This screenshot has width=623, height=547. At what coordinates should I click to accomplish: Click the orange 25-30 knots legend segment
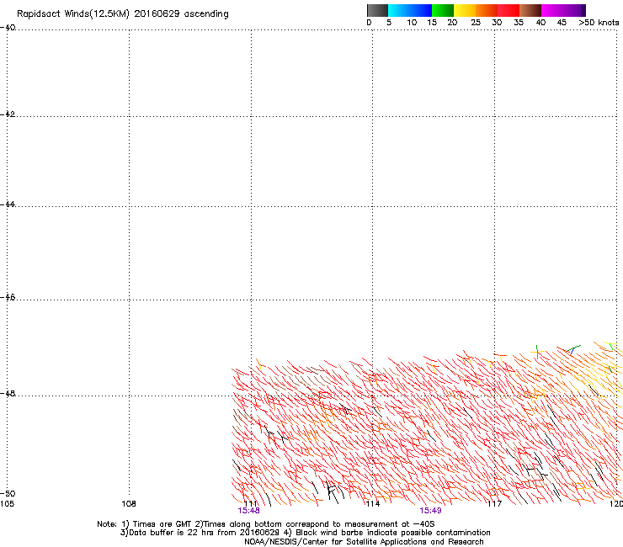487,10
